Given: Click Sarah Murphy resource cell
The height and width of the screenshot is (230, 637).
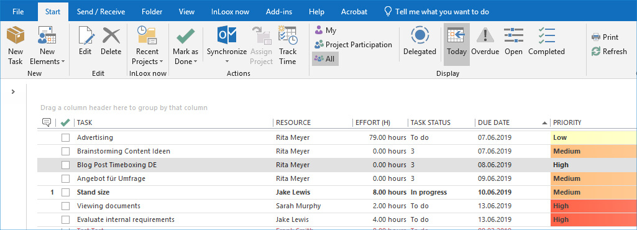Looking at the screenshot, I should [x=298, y=206].
